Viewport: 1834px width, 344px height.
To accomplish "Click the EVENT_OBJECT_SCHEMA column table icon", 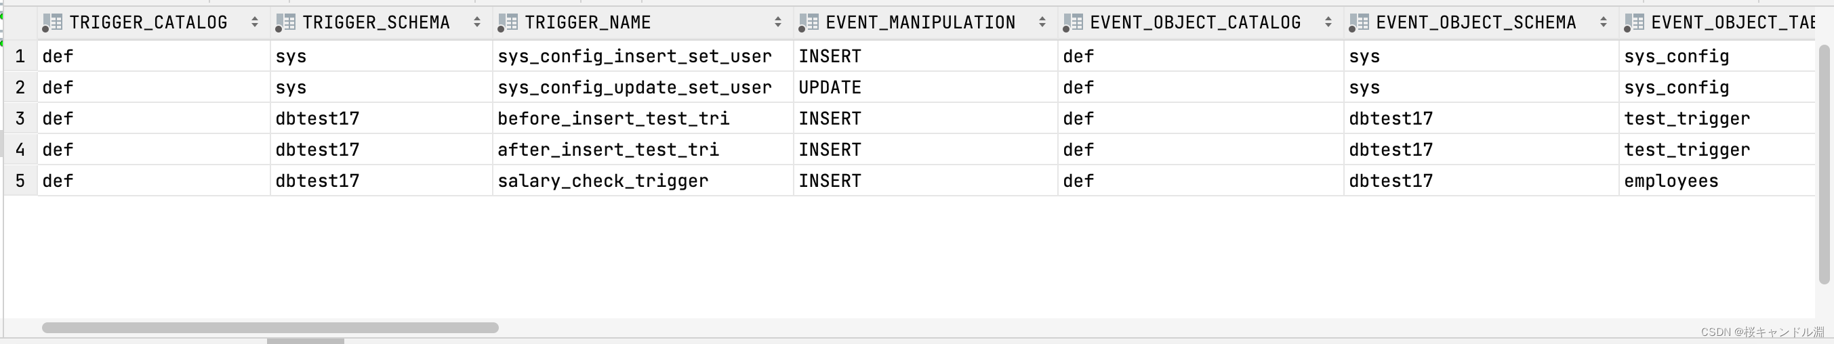I will 1359,23.
